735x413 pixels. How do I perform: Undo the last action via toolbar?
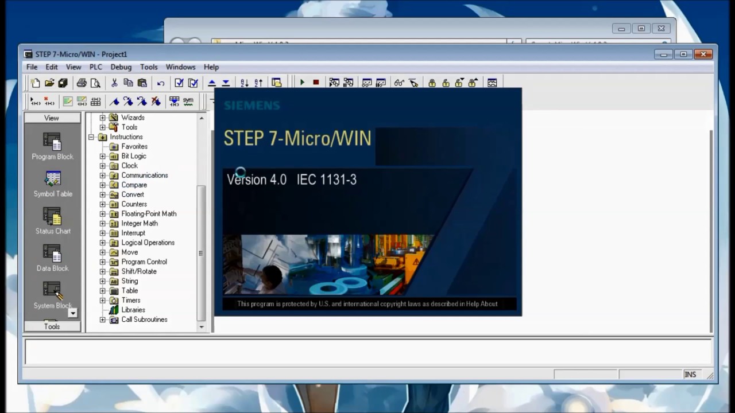pyautogui.click(x=161, y=83)
